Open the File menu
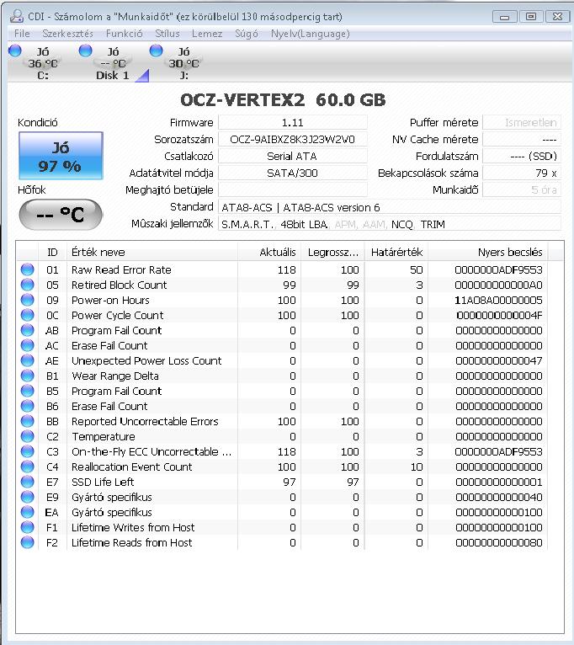 tap(22, 34)
